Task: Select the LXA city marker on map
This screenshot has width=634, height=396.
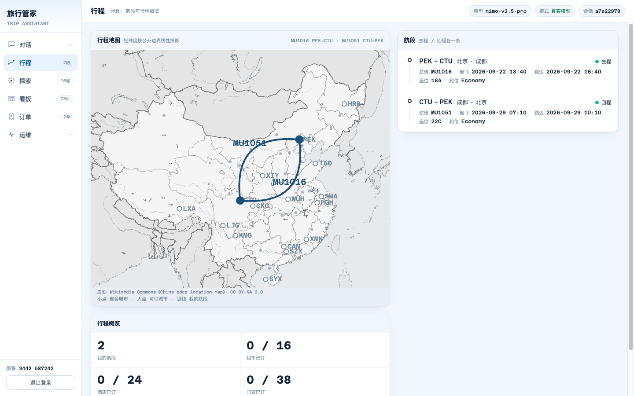Action: (x=180, y=209)
